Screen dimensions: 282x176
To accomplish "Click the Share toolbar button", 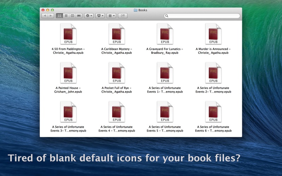I will 123,16.
